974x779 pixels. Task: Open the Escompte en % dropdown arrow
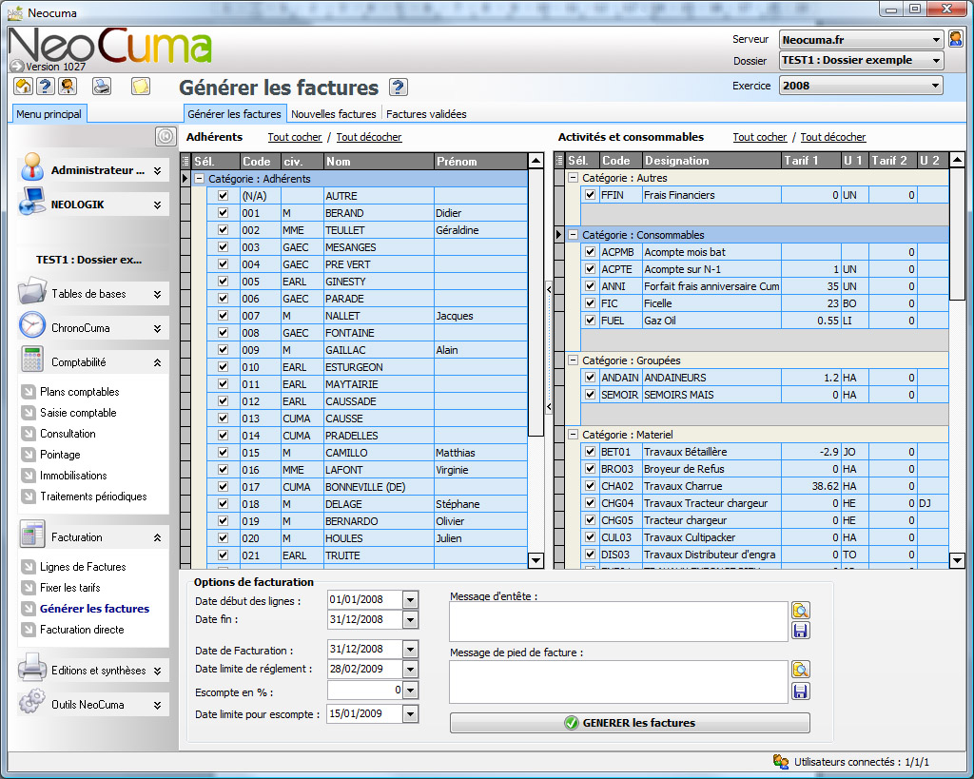410,691
